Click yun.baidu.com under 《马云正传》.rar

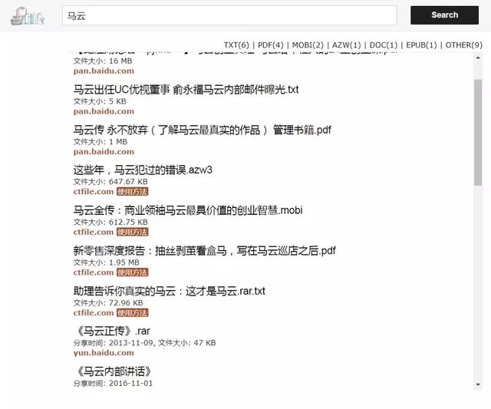point(104,353)
